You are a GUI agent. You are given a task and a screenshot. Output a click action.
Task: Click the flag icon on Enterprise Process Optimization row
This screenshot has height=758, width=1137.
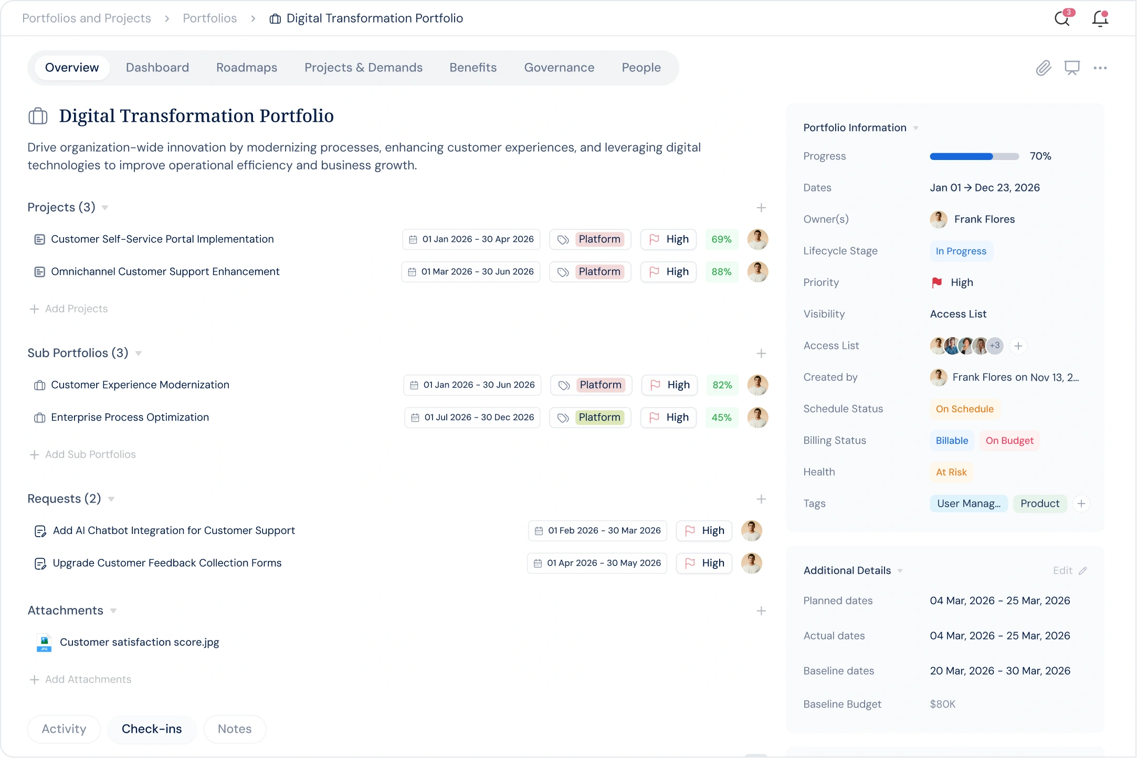(x=654, y=418)
